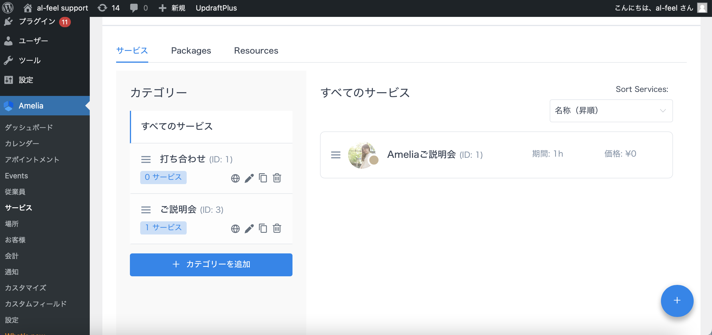The height and width of the screenshot is (335, 712).
Task: Click trash icon for 打ち合わせ category
Action: [x=277, y=178]
